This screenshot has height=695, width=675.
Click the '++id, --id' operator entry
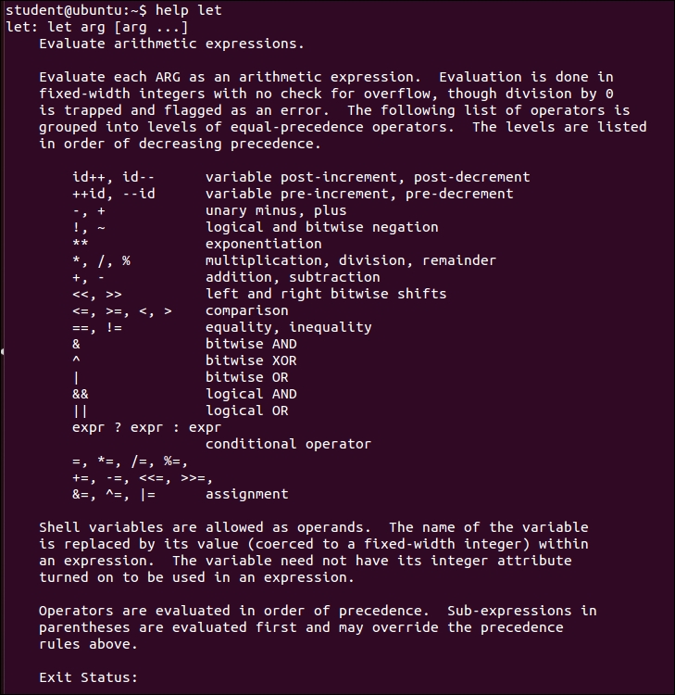tap(114, 194)
